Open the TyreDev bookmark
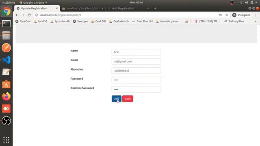This screenshot has width=260, height=146. (23, 21)
